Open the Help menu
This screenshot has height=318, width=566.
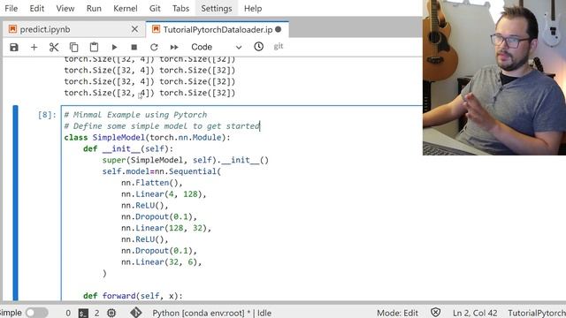253,8
